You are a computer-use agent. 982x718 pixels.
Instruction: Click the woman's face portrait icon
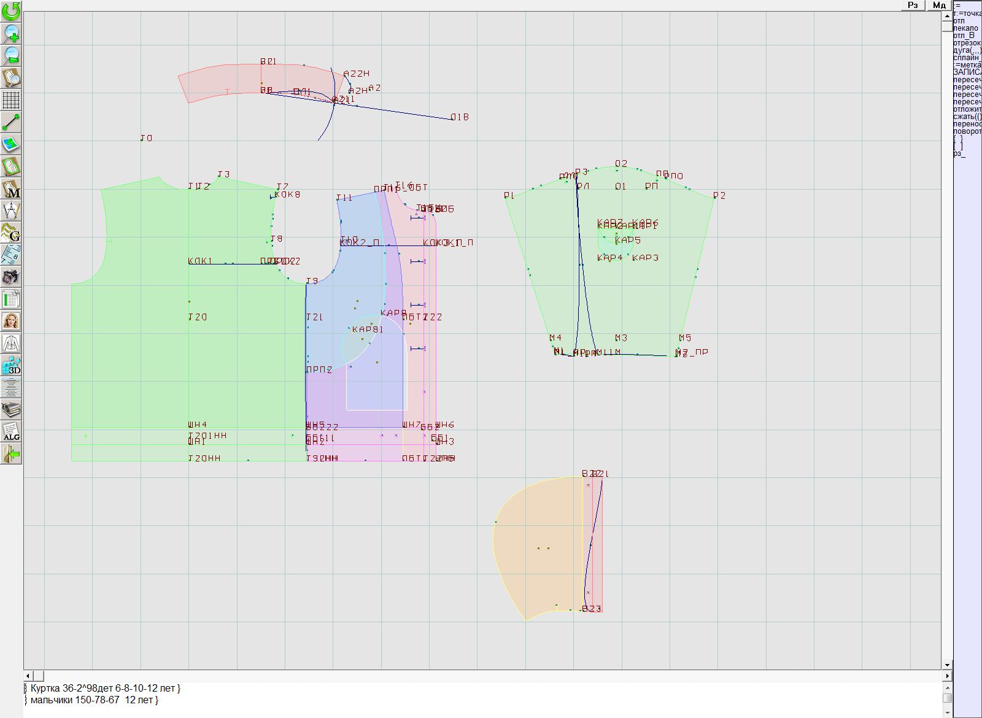click(x=11, y=321)
